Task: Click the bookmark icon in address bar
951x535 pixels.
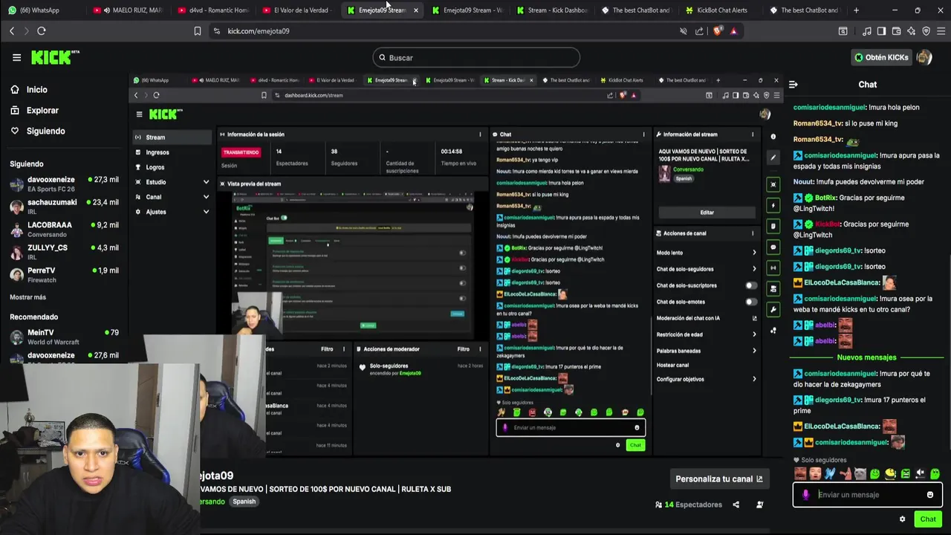Action: pyautogui.click(x=197, y=31)
